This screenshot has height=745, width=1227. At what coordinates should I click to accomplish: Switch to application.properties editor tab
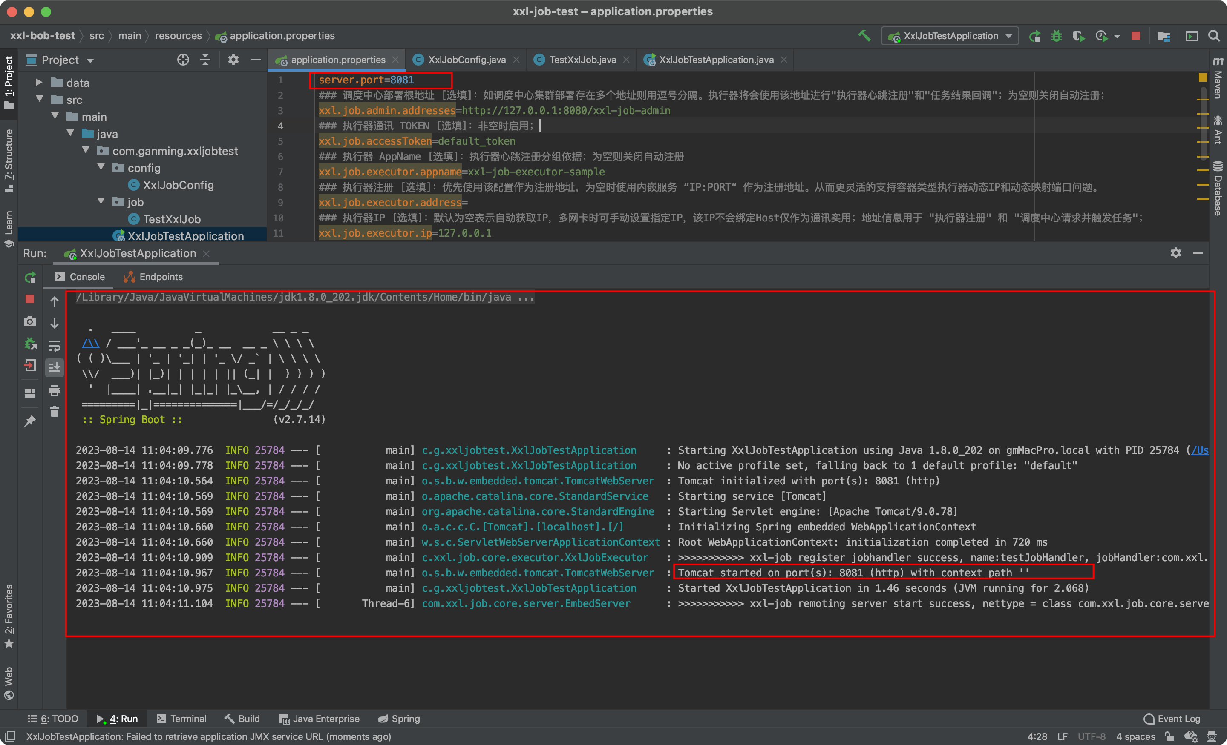click(x=337, y=60)
